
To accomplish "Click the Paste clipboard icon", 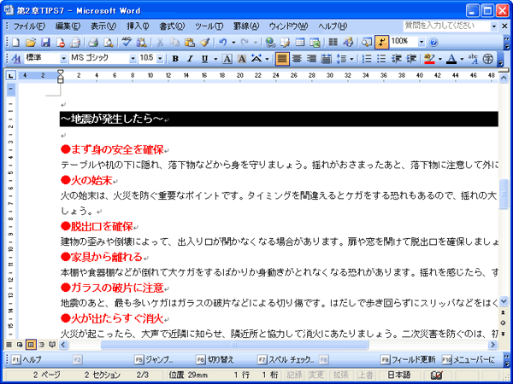I will pyautogui.click(x=190, y=42).
